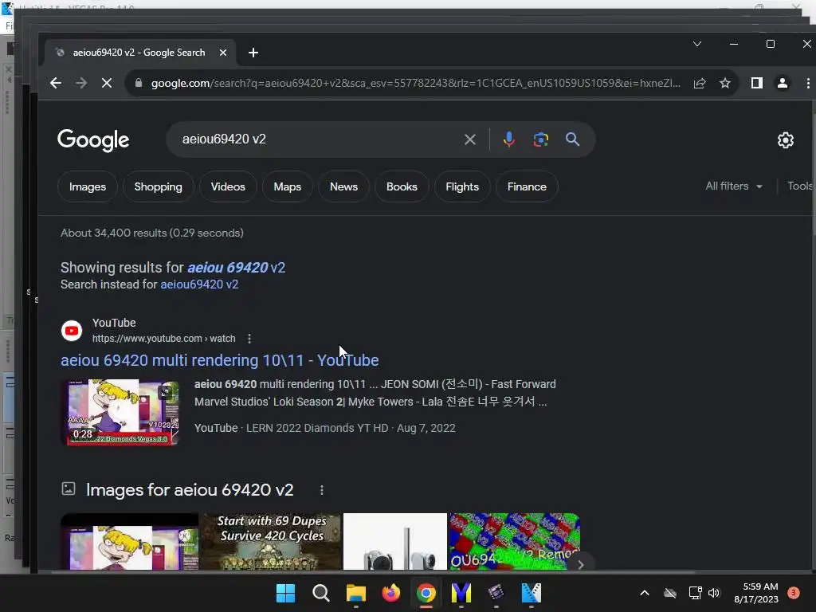Viewport: 816px width, 612px height.
Task: Click the YouTube favicon of the result
Action: pyautogui.click(x=72, y=331)
